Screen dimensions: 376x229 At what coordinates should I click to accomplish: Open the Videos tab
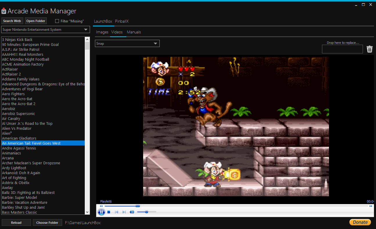click(x=117, y=32)
